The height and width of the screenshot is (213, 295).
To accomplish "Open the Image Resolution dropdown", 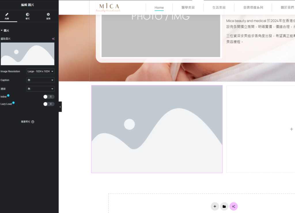I will tap(40, 71).
